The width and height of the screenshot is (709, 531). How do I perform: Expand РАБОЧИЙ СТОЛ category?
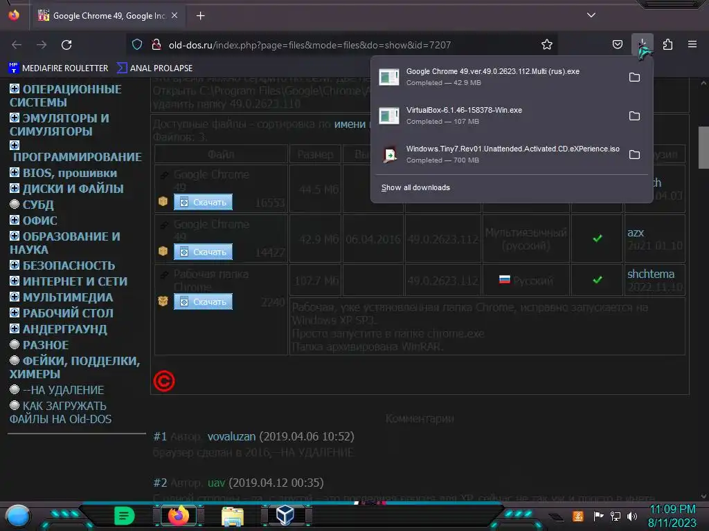(15, 313)
